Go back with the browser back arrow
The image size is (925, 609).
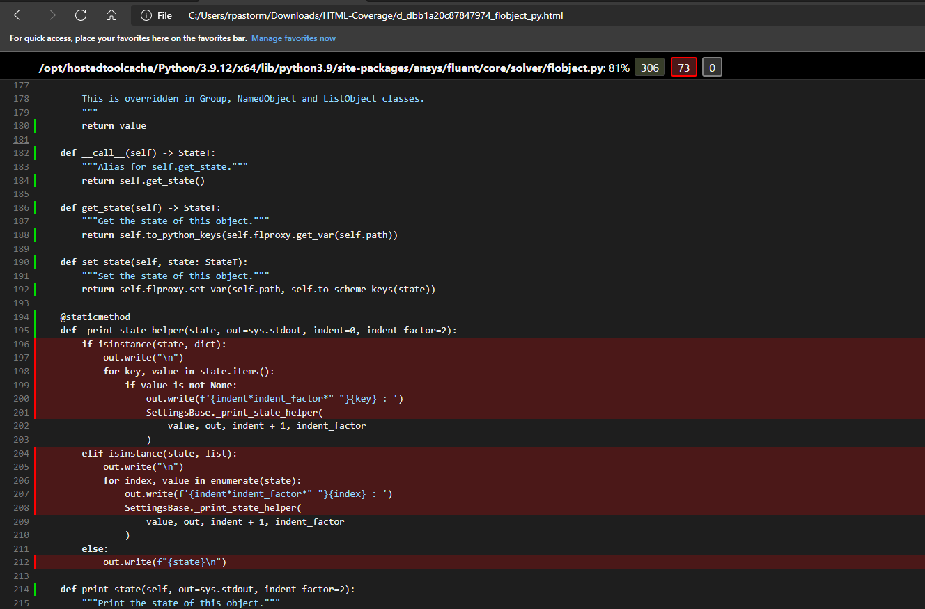(20, 15)
